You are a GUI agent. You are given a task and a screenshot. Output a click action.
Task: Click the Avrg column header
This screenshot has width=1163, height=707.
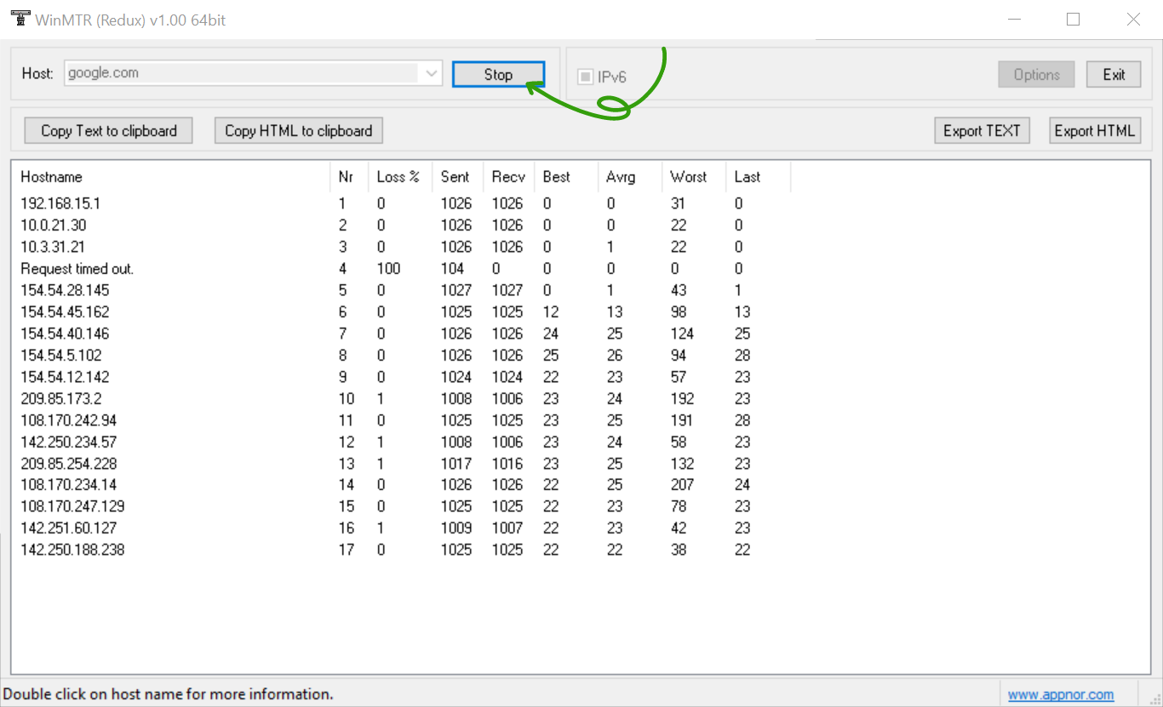point(621,177)
